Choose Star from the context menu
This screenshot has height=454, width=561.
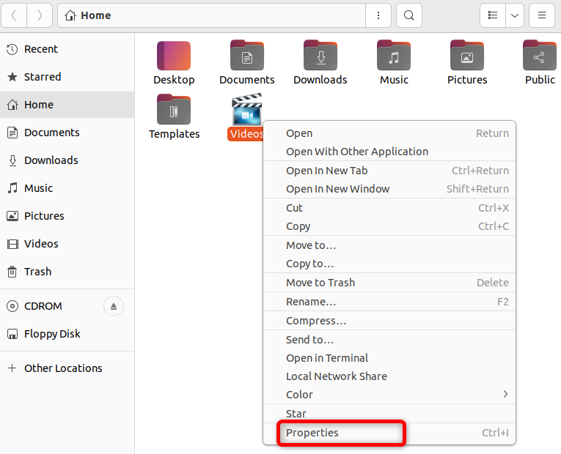[x=389, y=414]
